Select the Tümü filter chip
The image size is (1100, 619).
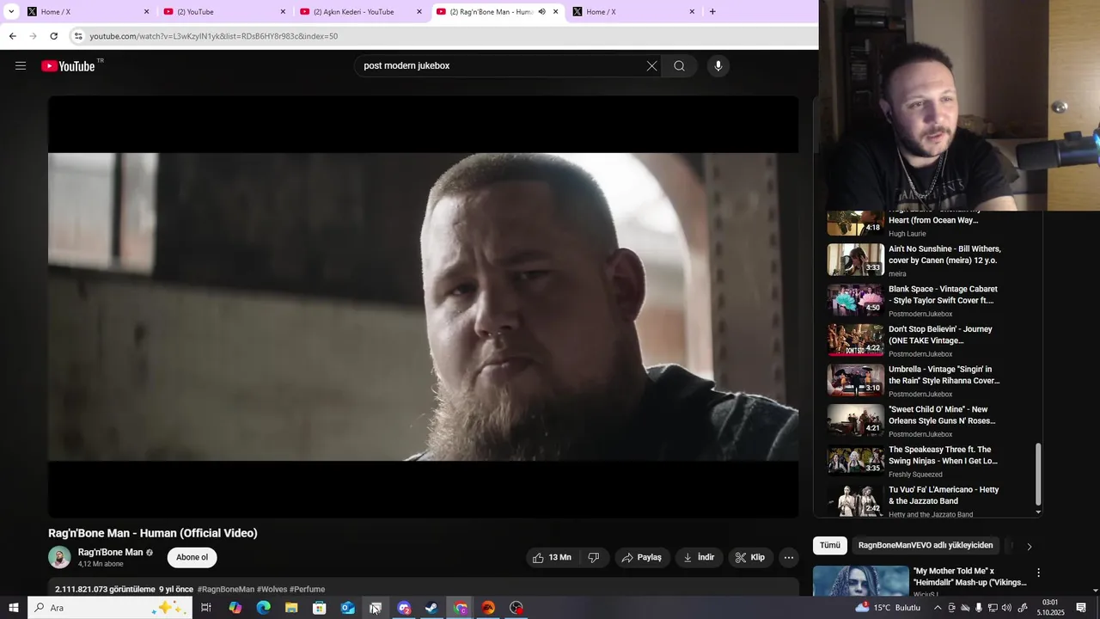[829, 545]
